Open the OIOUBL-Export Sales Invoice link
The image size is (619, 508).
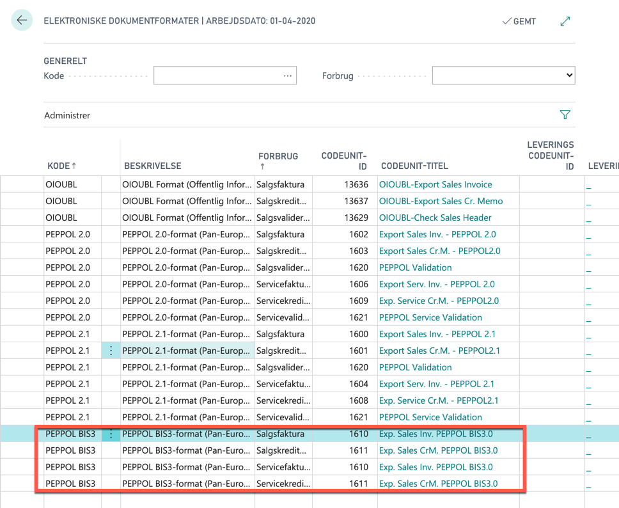[435, 184]
